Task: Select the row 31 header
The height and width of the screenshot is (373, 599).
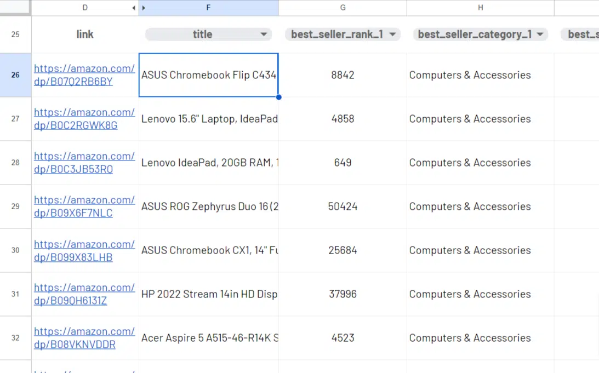Action: coord(15,294)
